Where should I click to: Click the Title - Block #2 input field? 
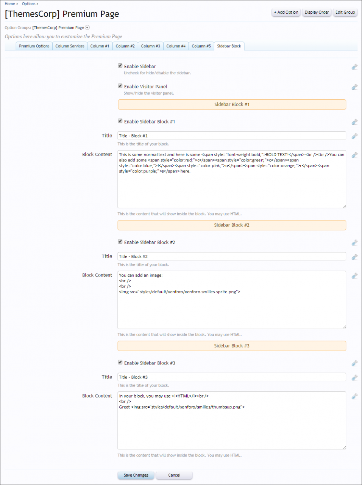tap(231, 257)
